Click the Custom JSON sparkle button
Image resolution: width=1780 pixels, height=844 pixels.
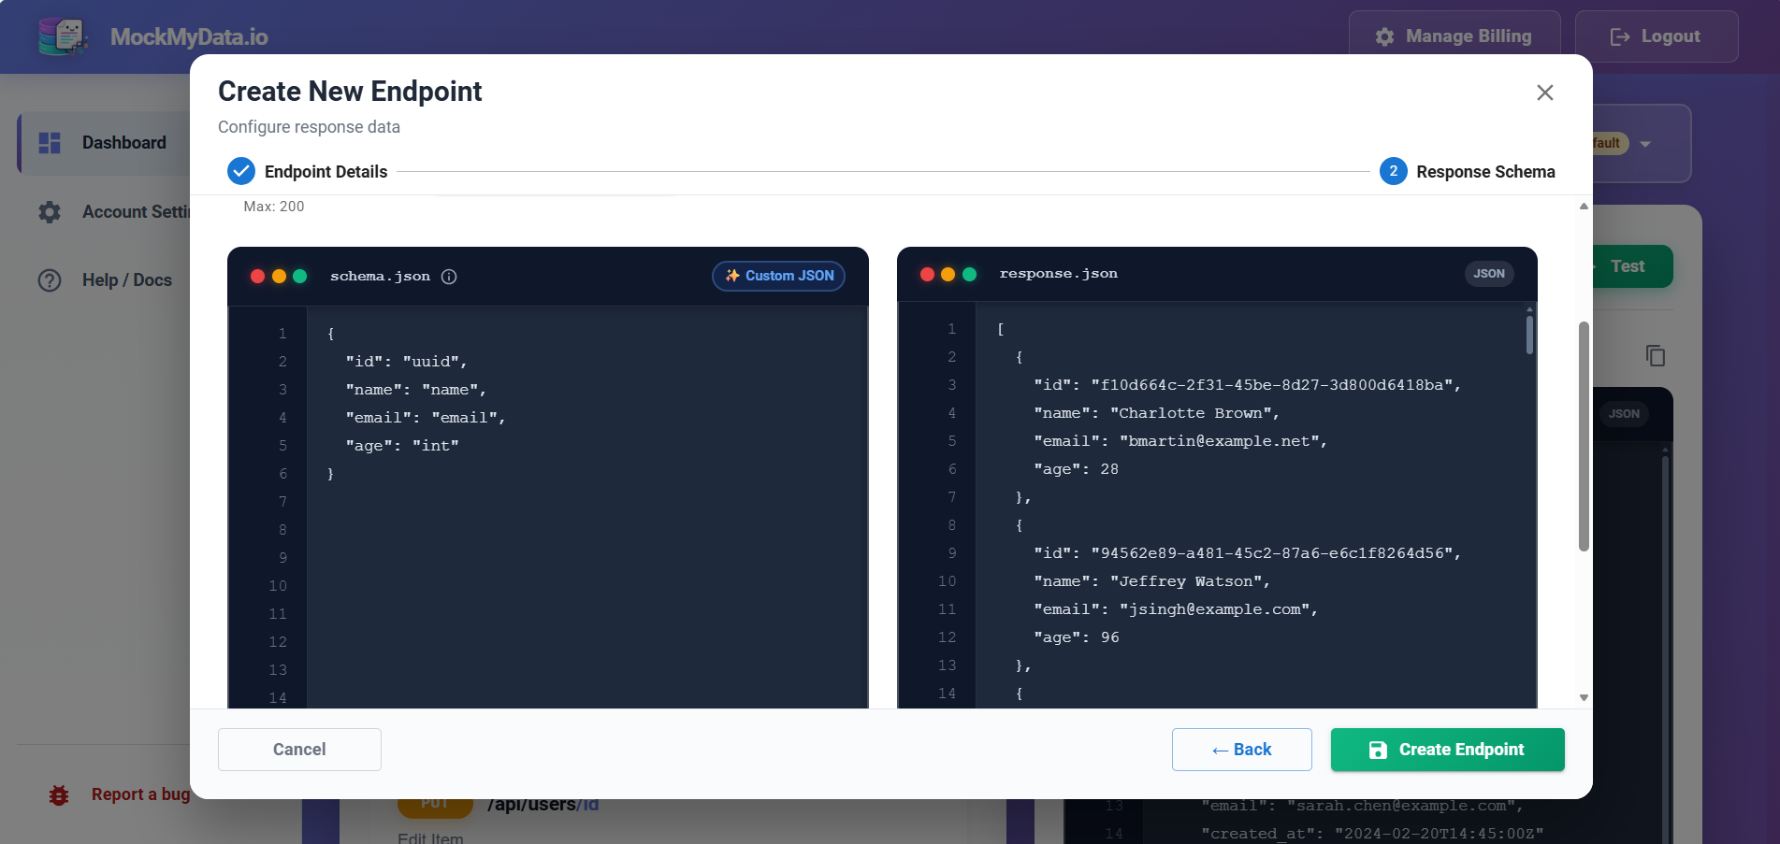pos(777,276)
